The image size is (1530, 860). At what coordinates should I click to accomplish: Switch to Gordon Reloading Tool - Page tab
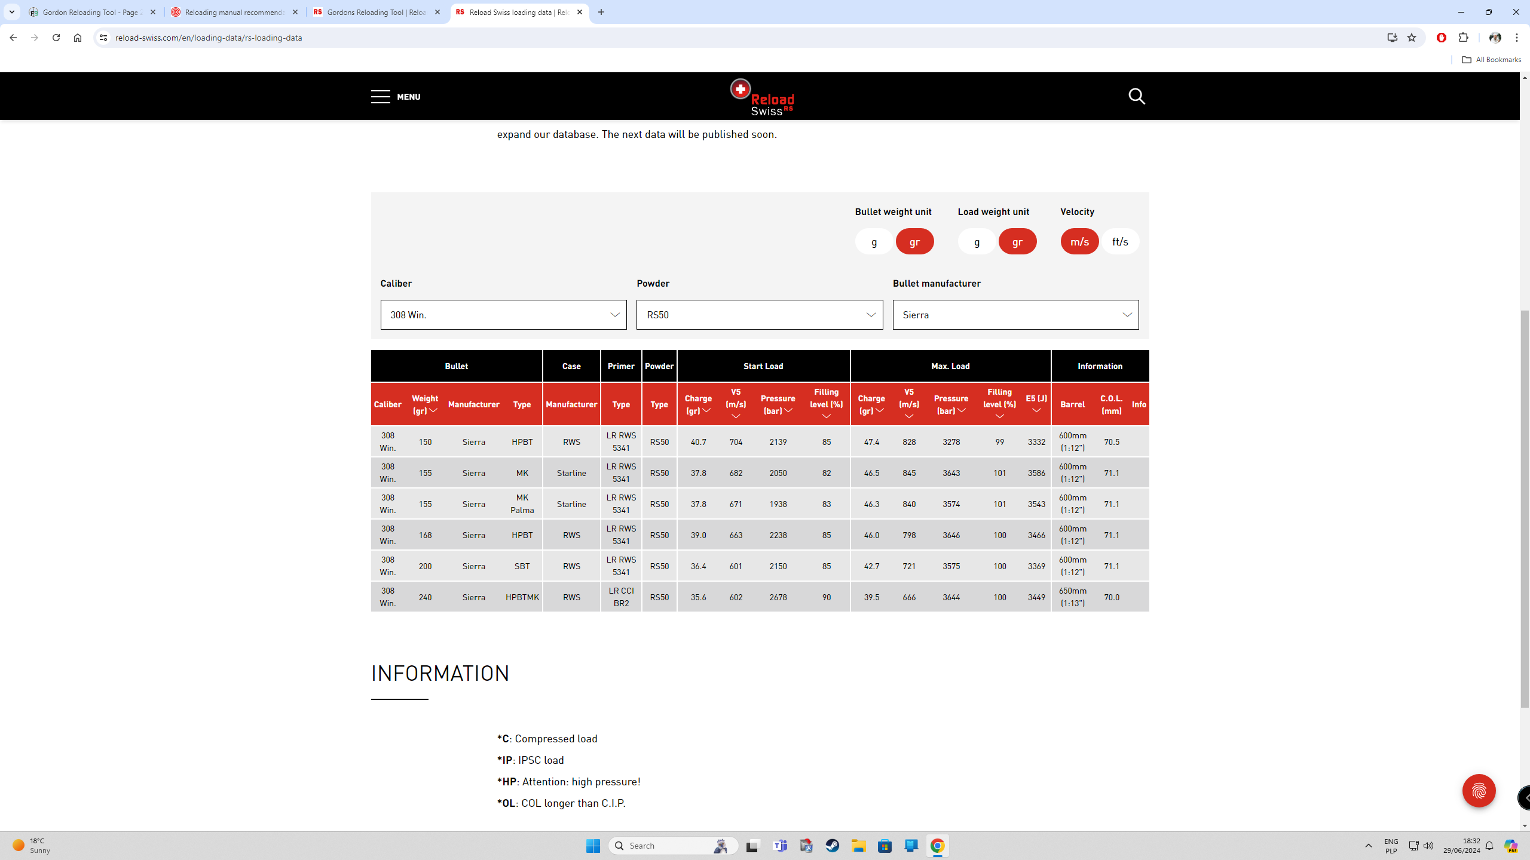coord(93,12)
